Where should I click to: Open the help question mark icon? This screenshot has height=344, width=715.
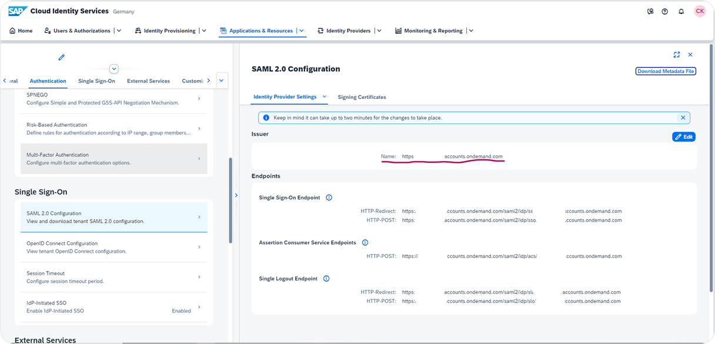click(665, 11)
